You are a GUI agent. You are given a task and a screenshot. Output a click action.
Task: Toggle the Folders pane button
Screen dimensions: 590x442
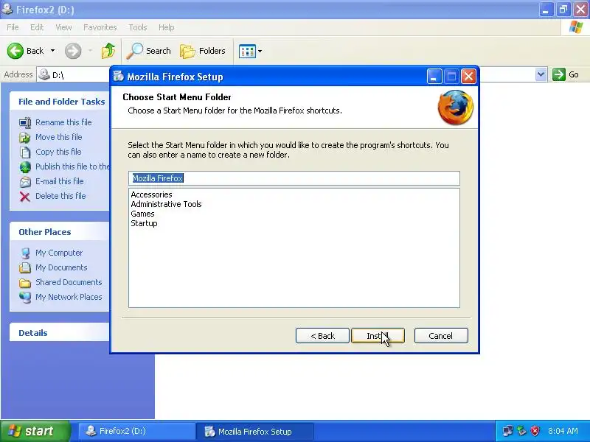click(203, 51)
